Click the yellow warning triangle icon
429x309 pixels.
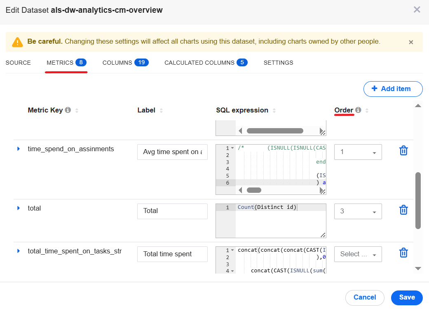tap(17, 42)
